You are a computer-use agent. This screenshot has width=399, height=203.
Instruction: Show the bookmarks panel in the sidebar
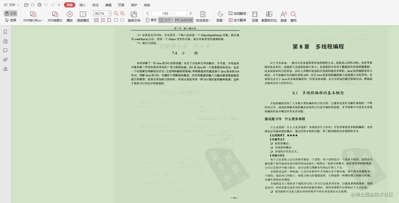click(5, 32)
